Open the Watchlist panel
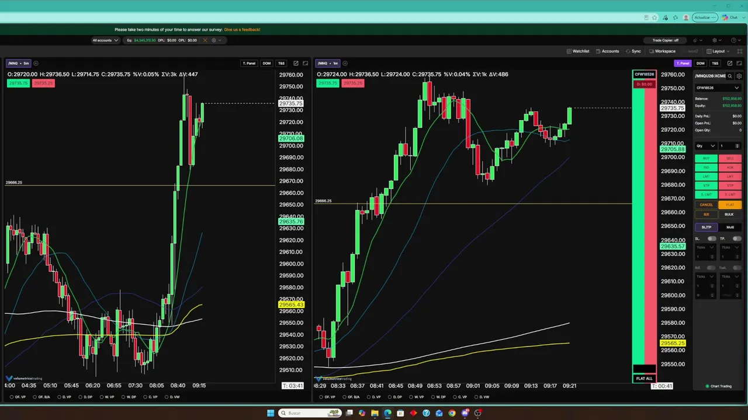The height and width of the screenshot is (420, 748). click(x=578, y=51)
